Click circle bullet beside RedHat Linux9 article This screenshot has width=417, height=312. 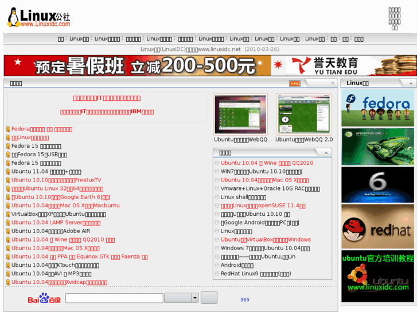point(217,274)
